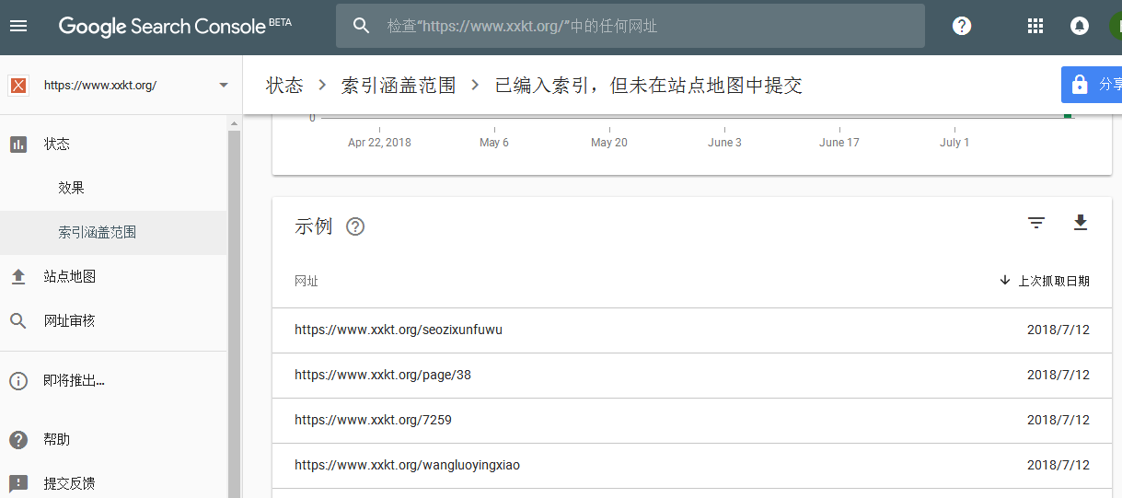Click the xxkt.org property favicon
The width and height of the screenshot is (1122, 498).
point(17,86)
